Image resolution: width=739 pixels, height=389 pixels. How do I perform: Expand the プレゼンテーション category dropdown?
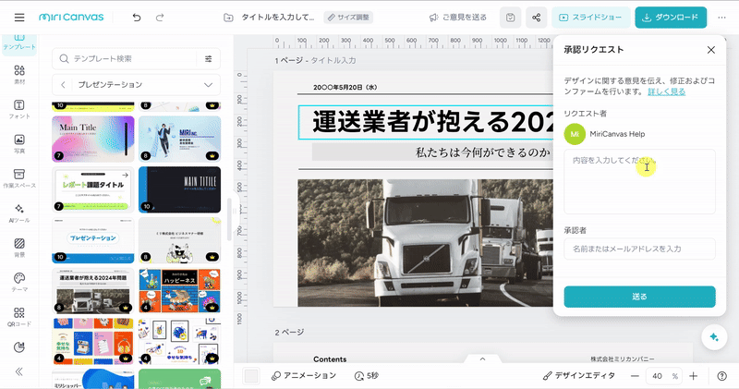pos(209,85)
